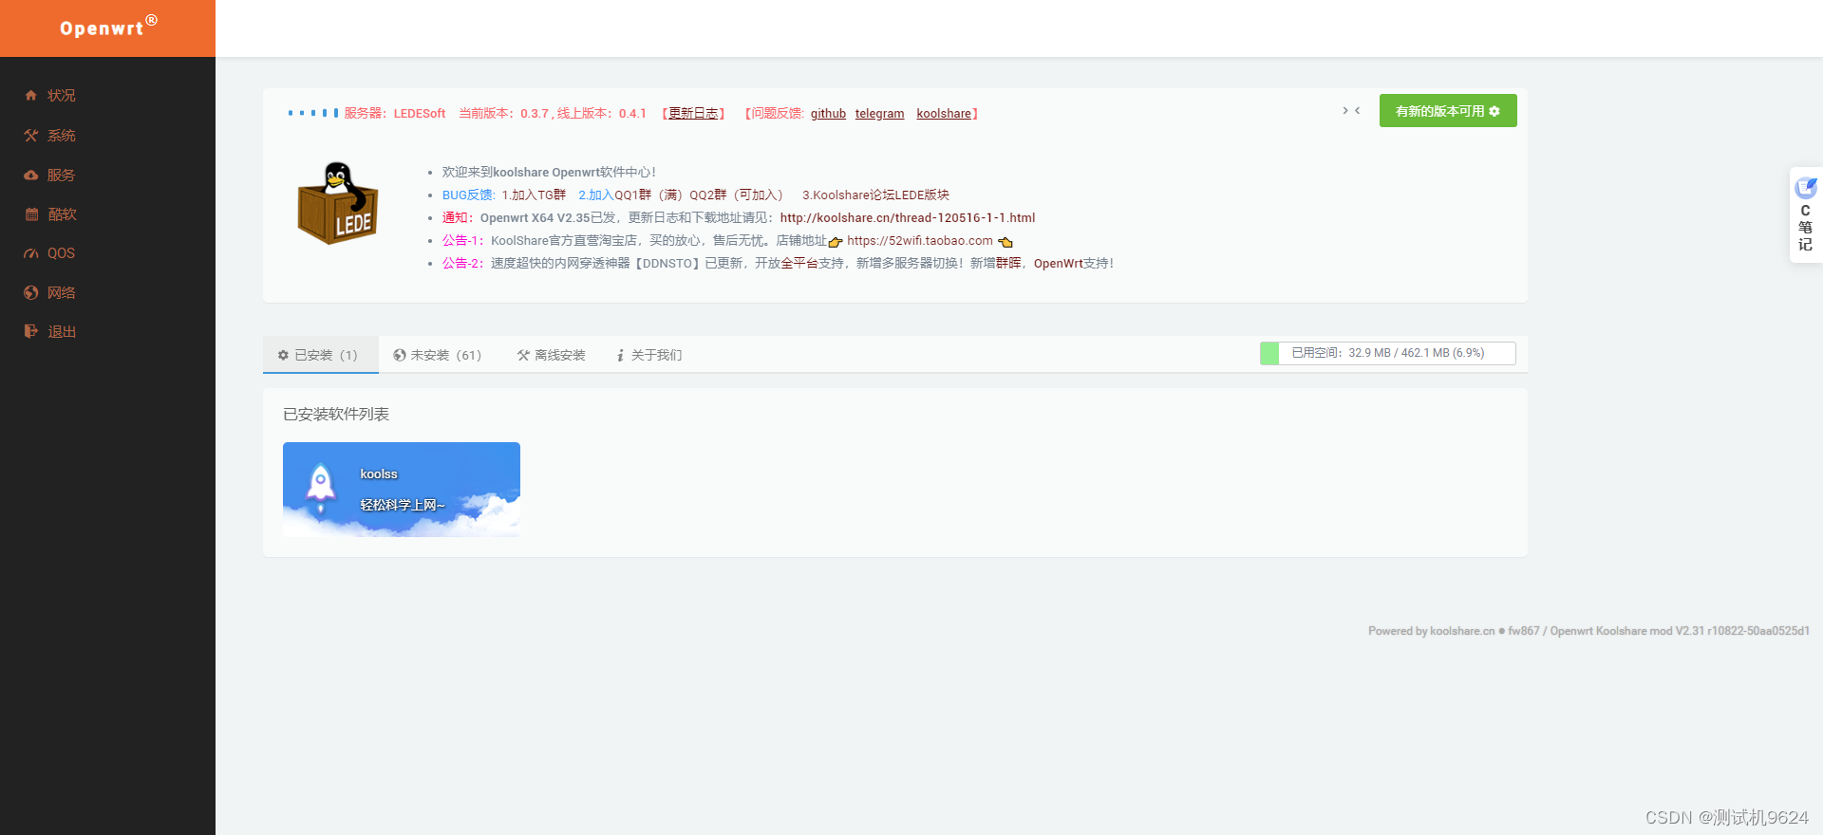
Task: Click the gear icon on 已安装 tab
Action: [x=283, y=355]
